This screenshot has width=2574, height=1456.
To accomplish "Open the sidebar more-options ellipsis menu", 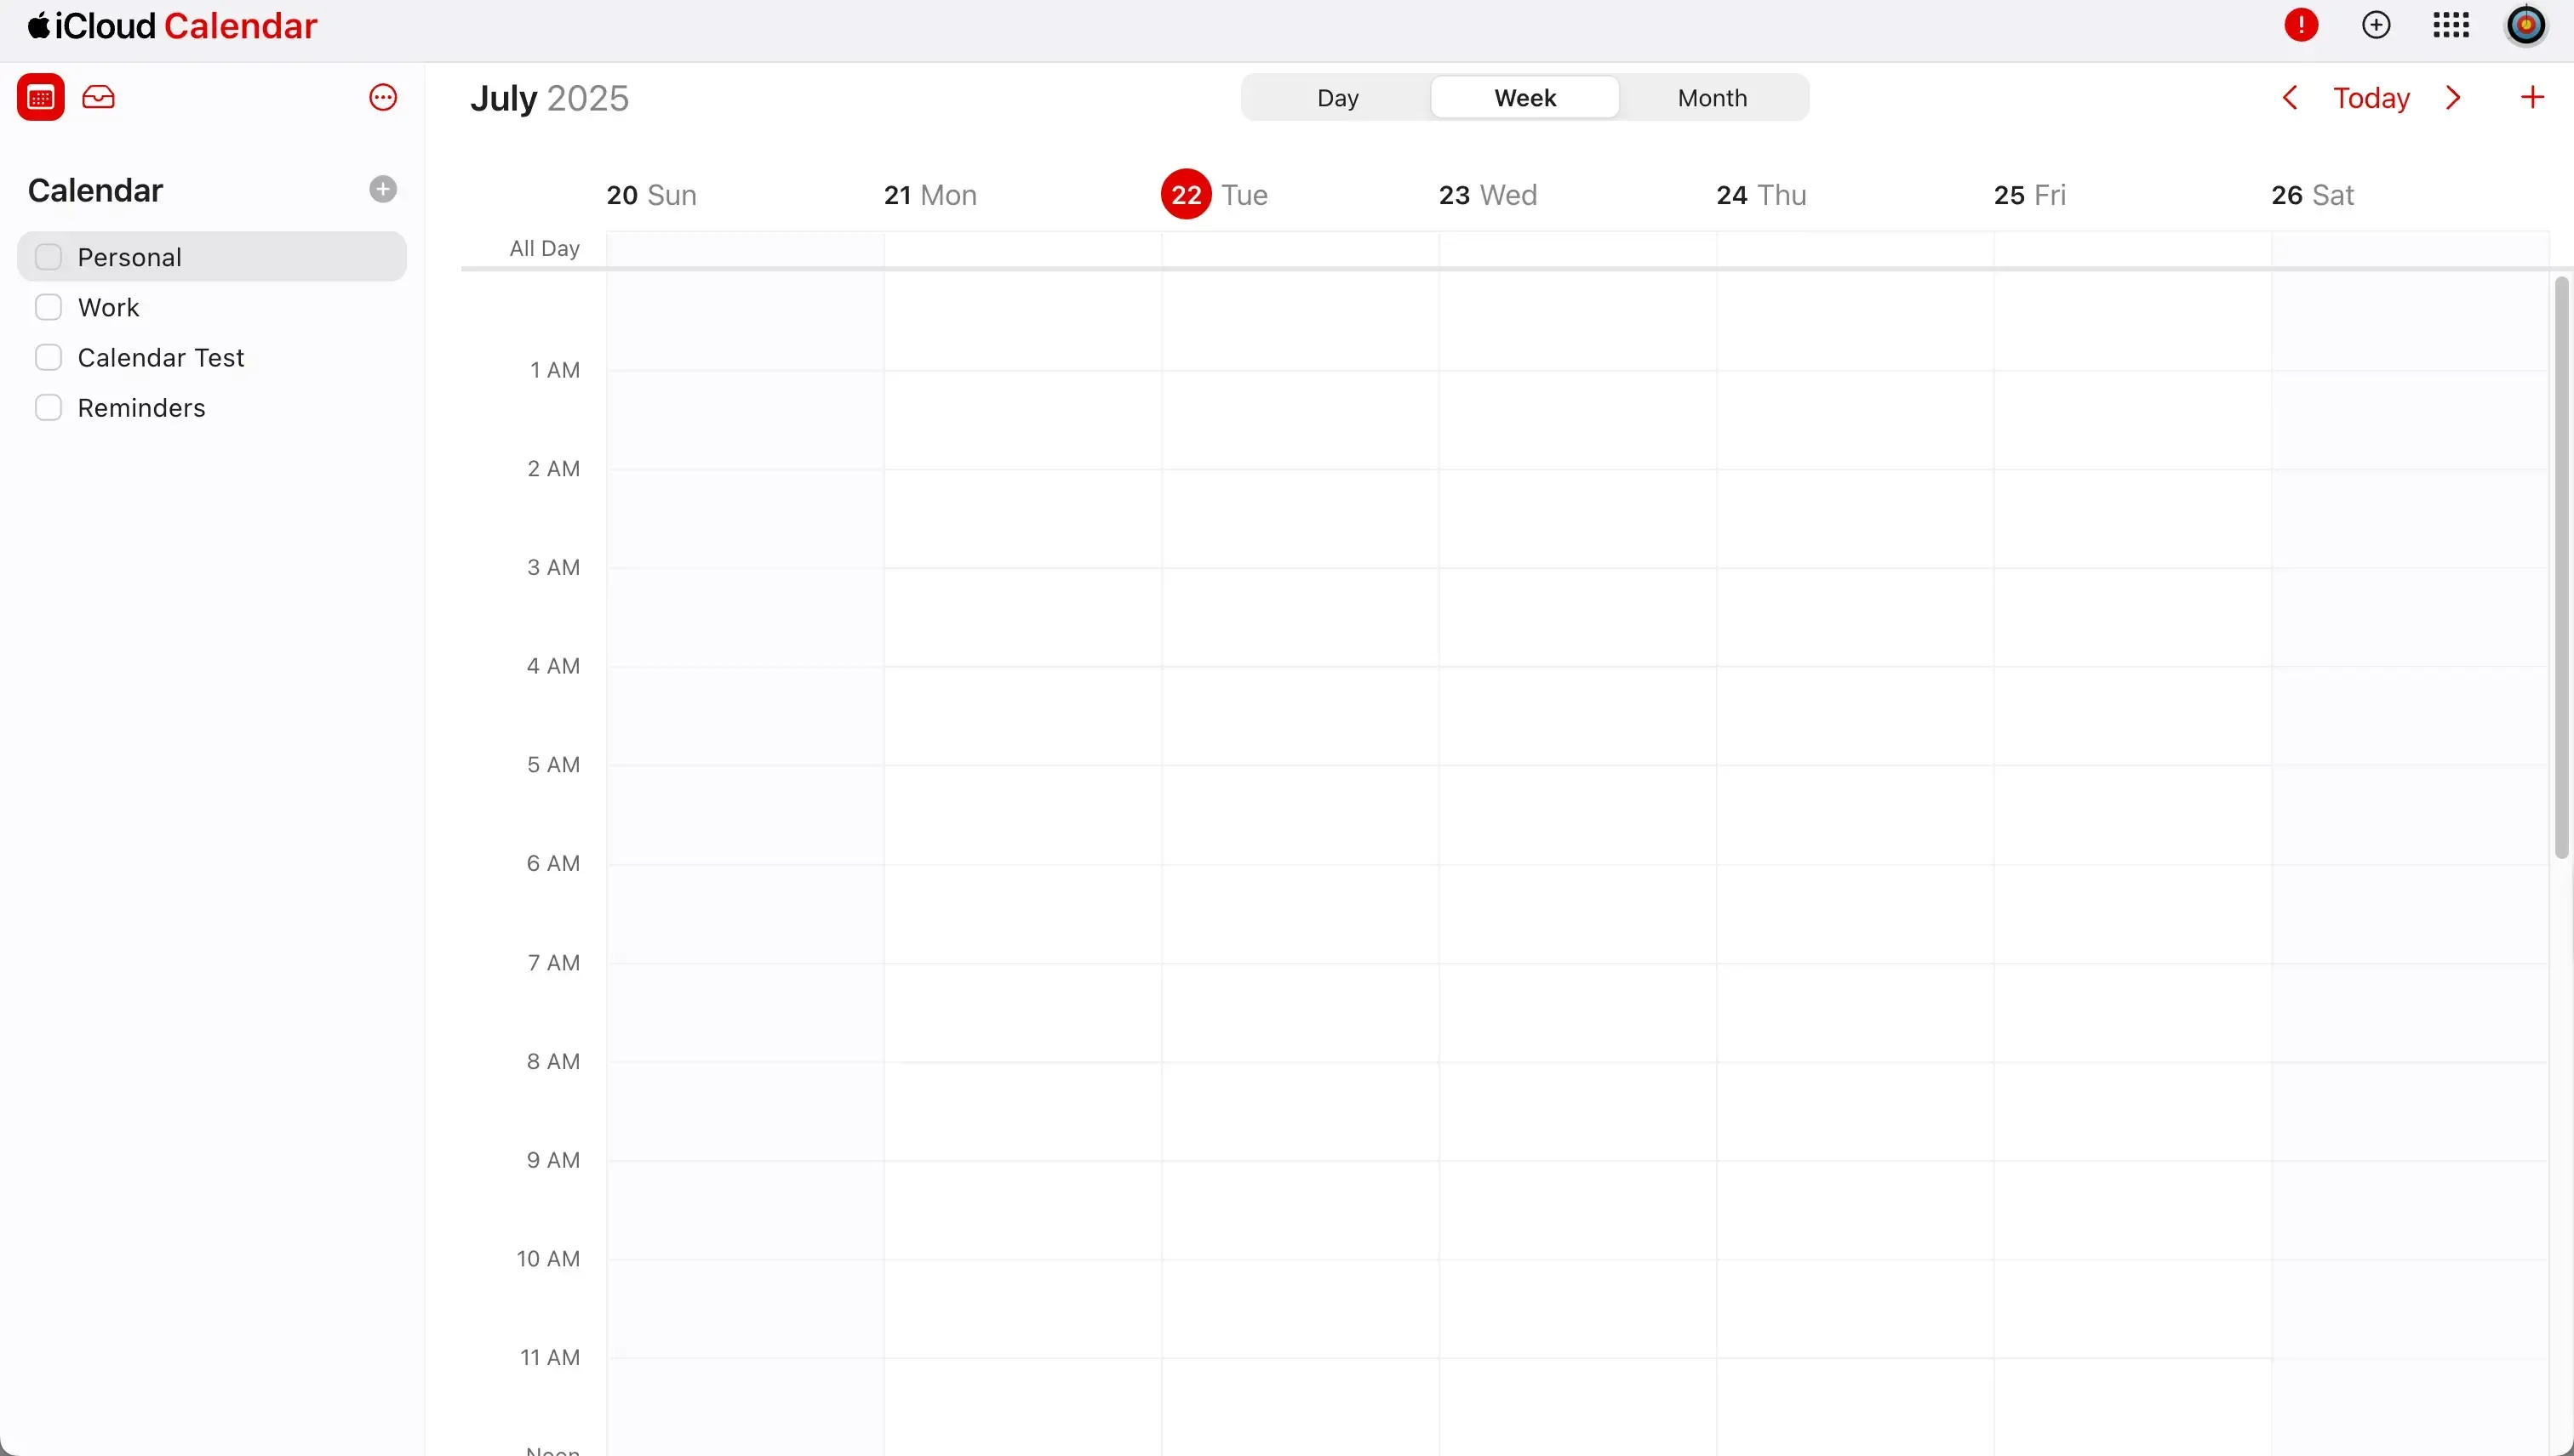I will [383, 97].
